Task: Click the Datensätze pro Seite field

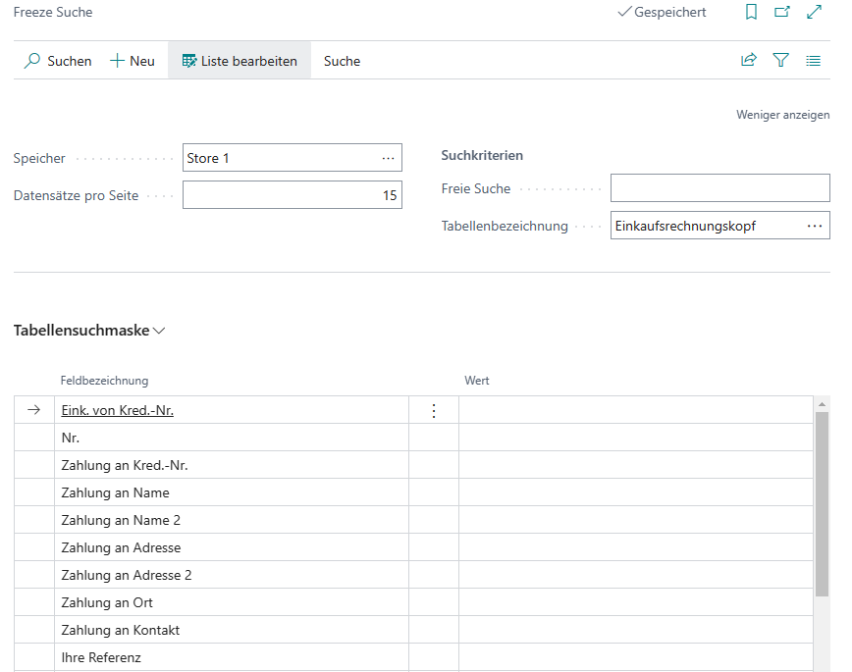Action: (x=292, y=195)
